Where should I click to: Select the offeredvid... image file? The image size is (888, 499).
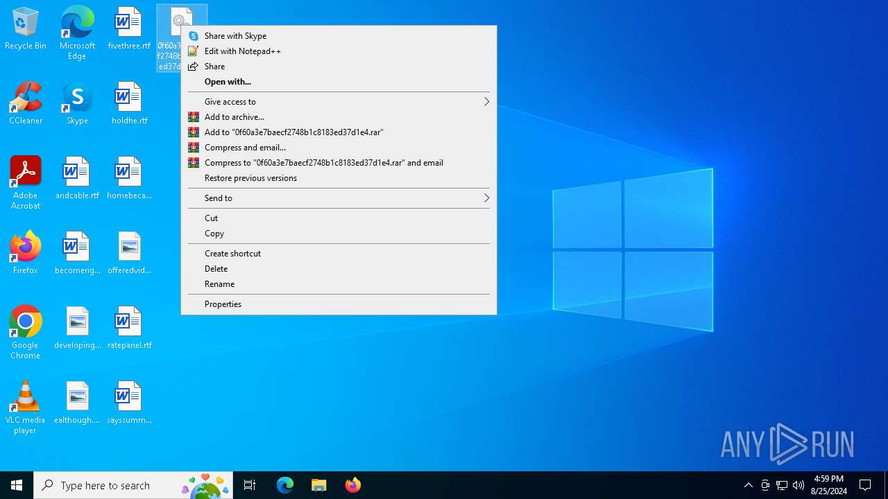129,253
